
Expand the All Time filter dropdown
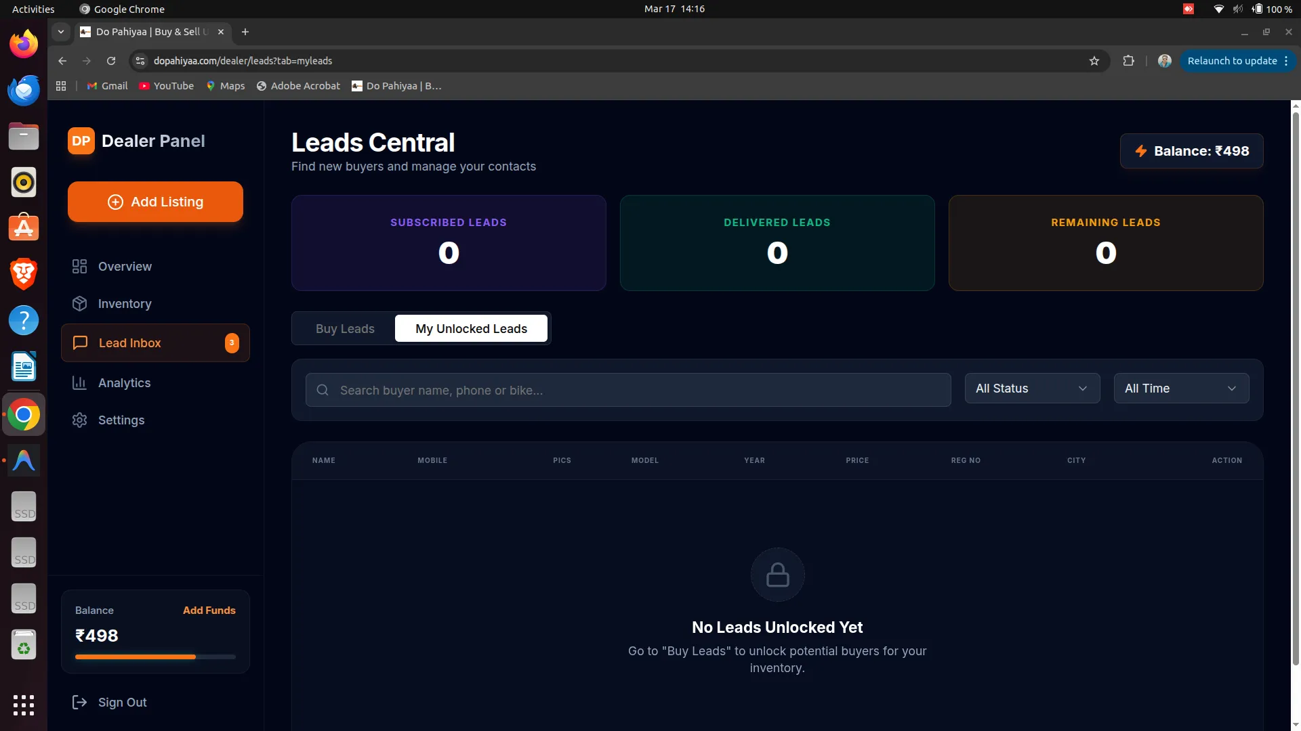point(1180,389)
